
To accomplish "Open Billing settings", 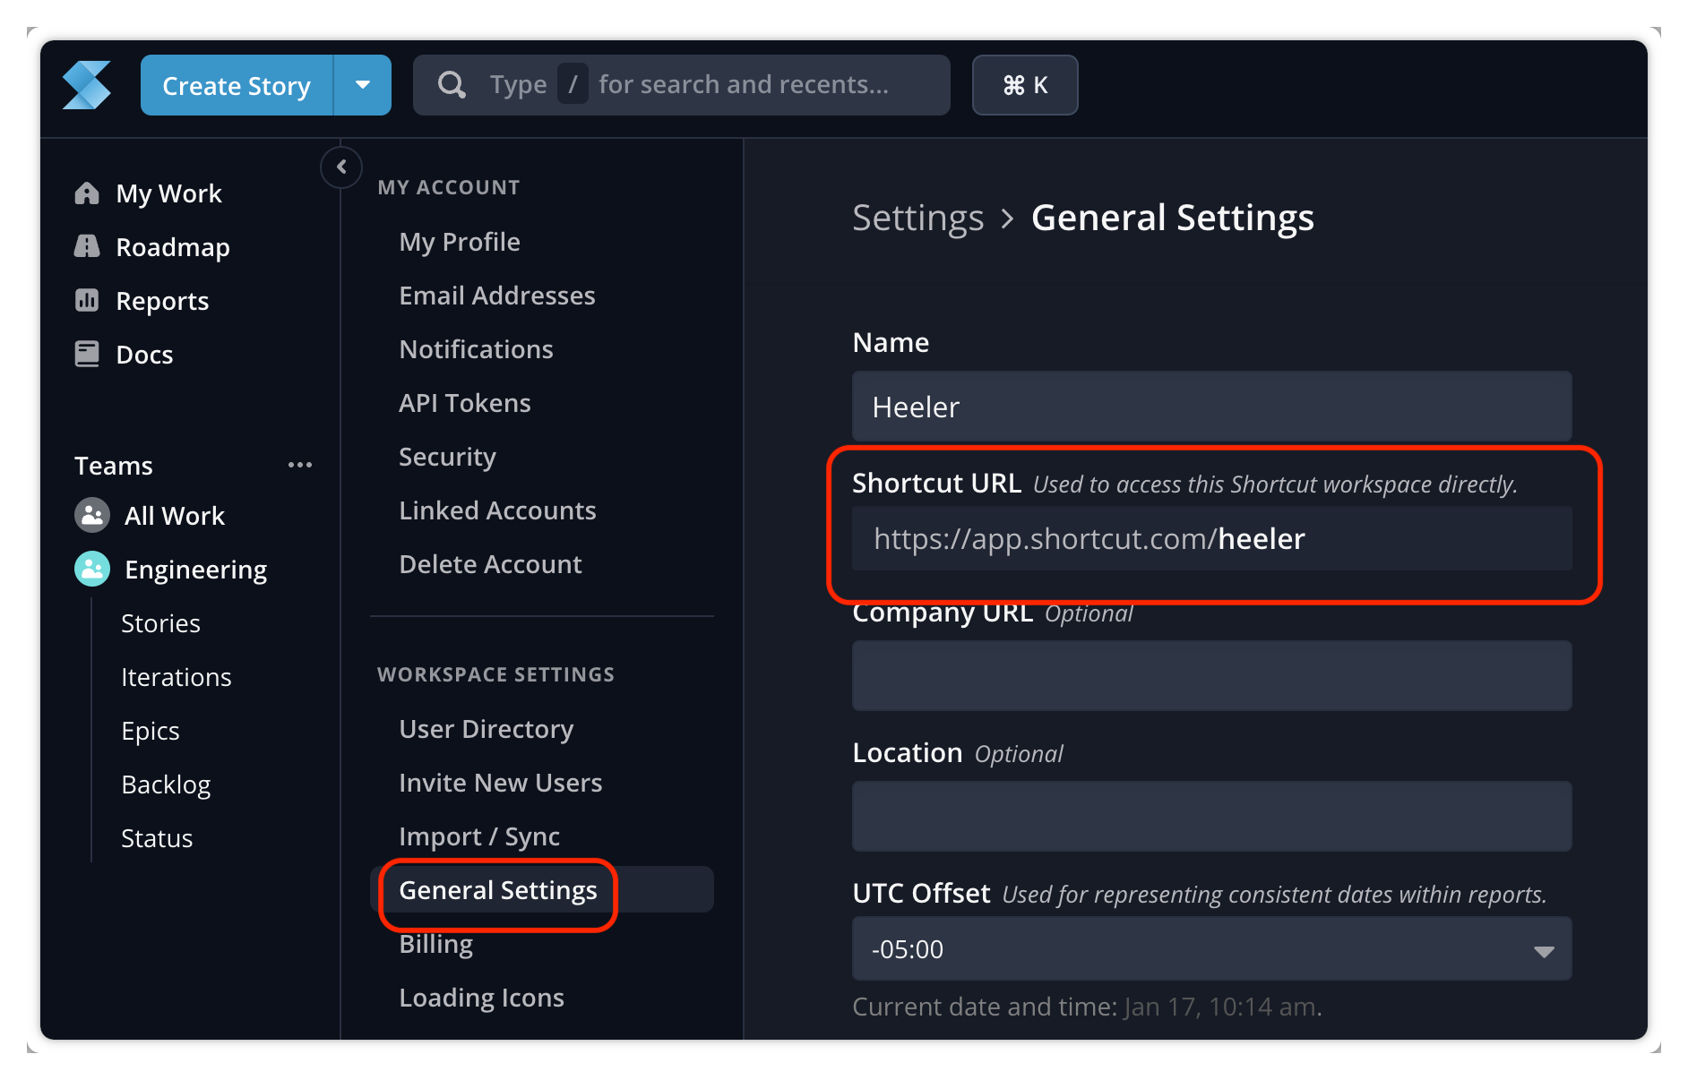I will coord(435,944).
